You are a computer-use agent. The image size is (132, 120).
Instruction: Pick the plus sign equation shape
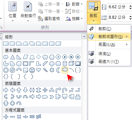pyautogui.click(x=6, y=117)
